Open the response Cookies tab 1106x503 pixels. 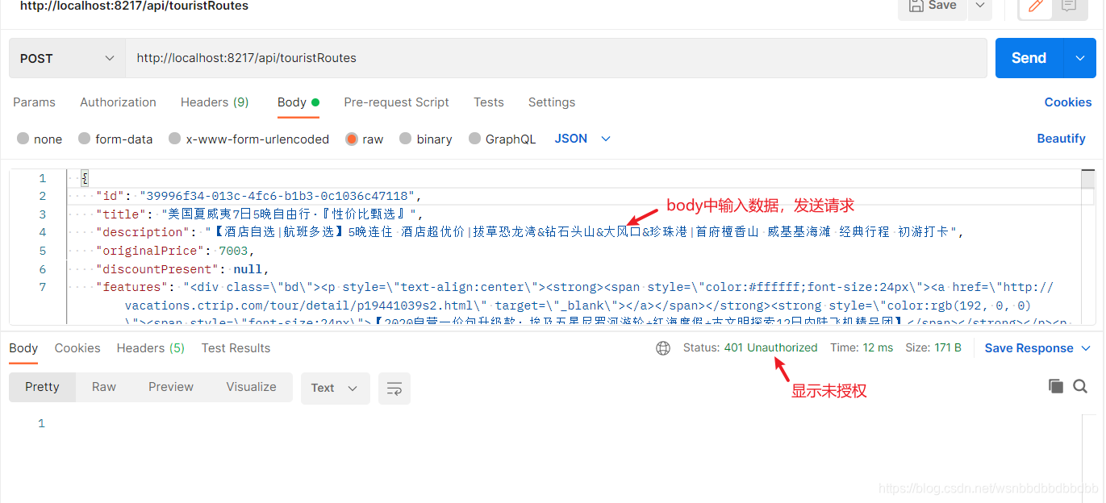(77, 348)
